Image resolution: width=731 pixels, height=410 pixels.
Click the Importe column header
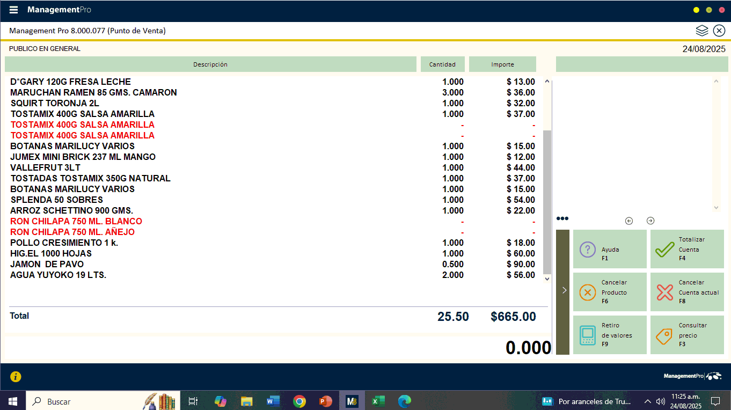pos(502,64)
